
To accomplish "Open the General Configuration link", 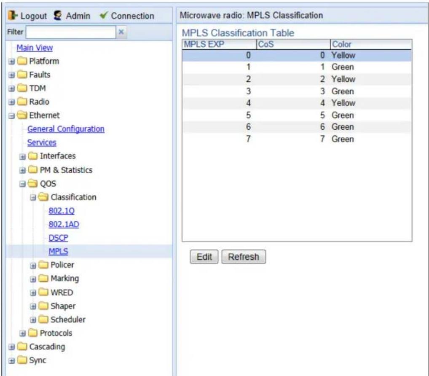I will [x=66, y=129].
